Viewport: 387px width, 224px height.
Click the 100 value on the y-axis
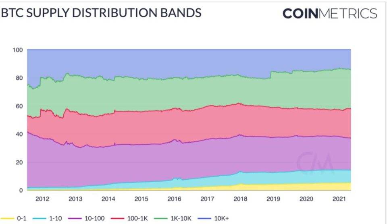(x=17, y=50)
